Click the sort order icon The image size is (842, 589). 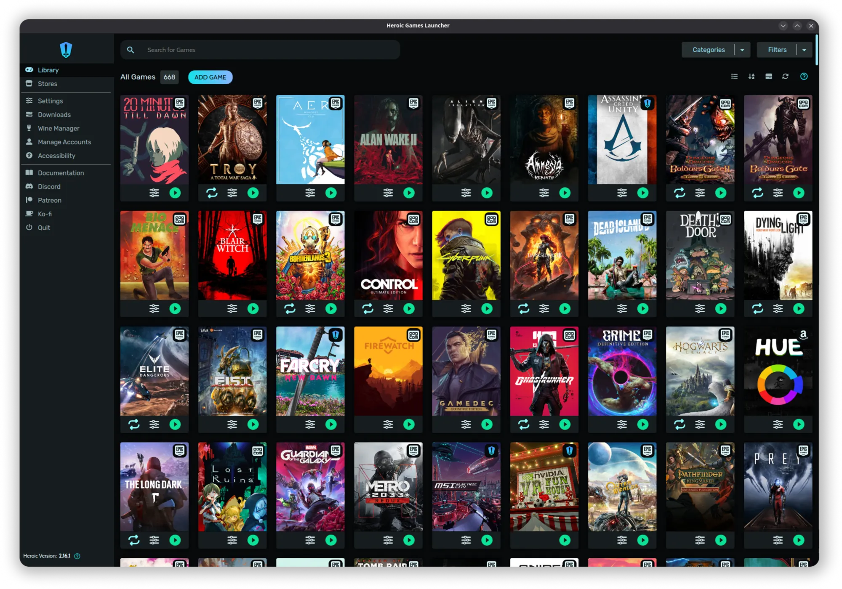click(751, 77)
